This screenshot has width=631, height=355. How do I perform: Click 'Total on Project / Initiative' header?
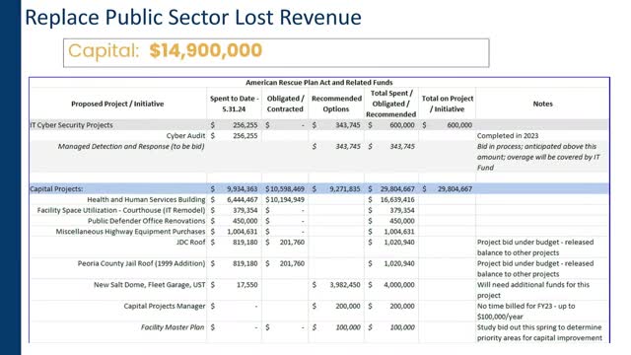(448, 104)
